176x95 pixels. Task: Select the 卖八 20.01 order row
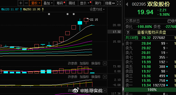pyautogui.click(x=150, y=53)
